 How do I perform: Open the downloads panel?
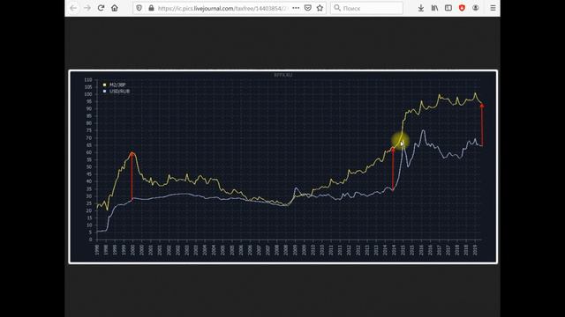coord(421,8)
